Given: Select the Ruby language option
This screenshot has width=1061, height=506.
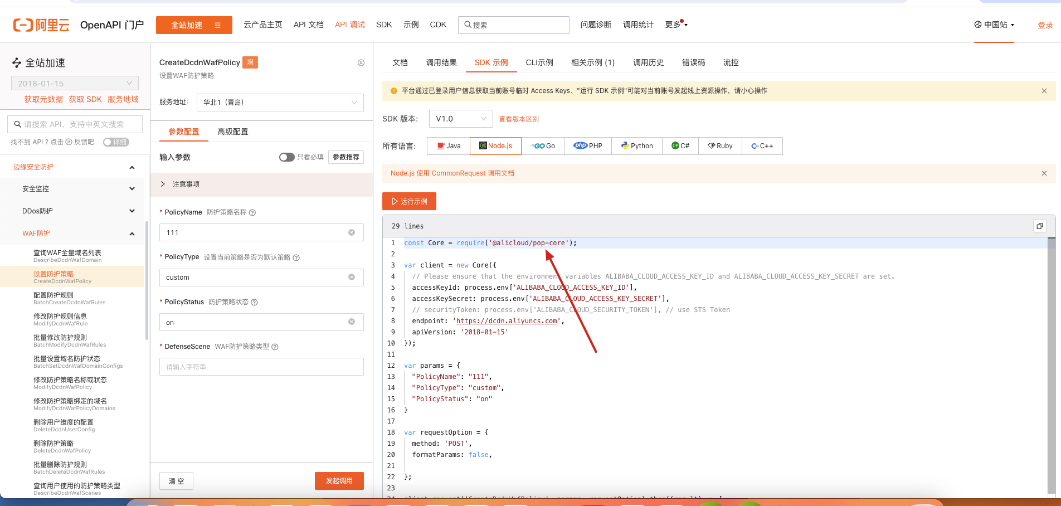Looking at the screenshot, I should tap(720, 146).
